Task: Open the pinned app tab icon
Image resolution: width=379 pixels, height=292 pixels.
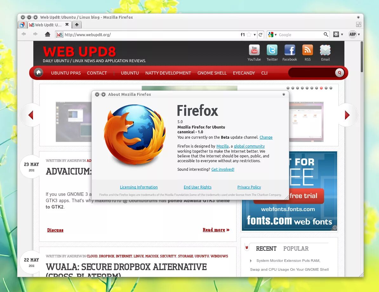Action: tap(22, 25)
